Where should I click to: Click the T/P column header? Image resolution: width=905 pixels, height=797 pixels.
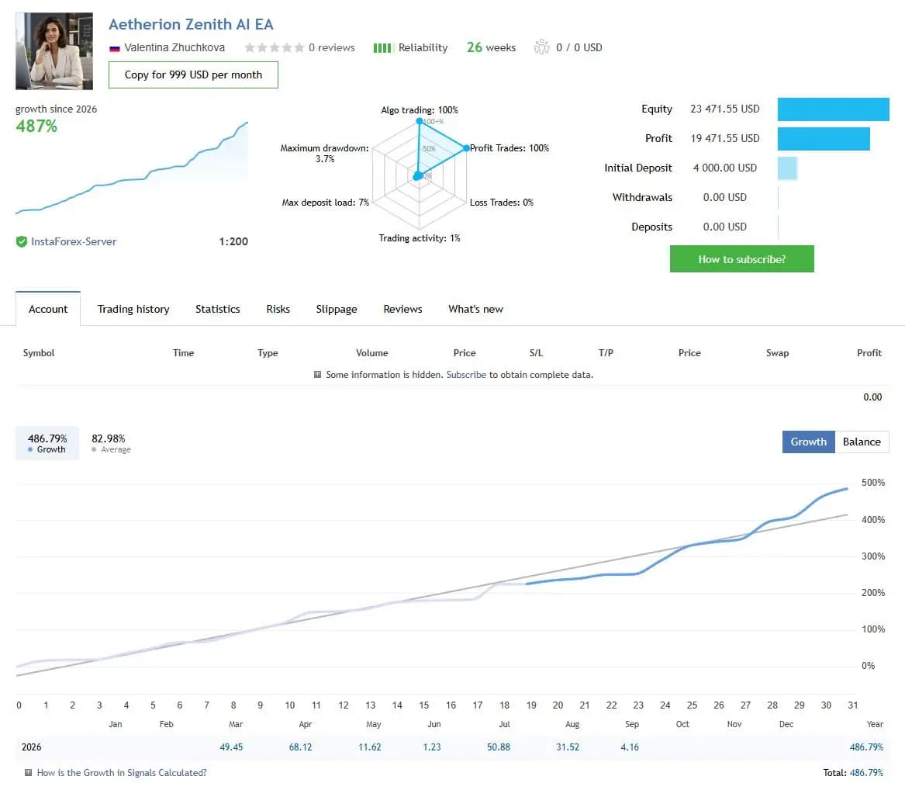(x=606, y=353)
